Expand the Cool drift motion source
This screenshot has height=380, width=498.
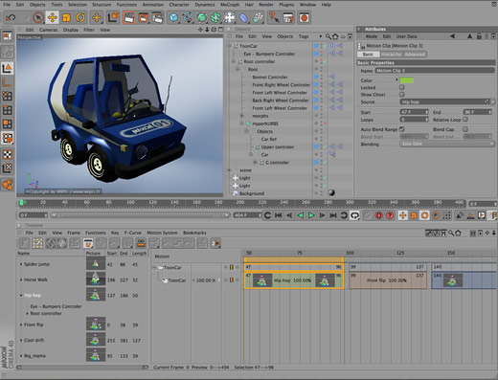[21, 340]
